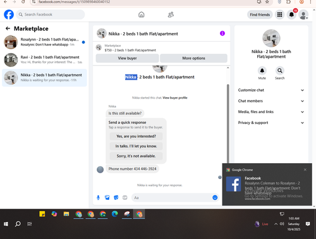Viewport: 316px width, 239px height.
Task: Search in conversation with magnifier icon
Action: tap(280, 71)
